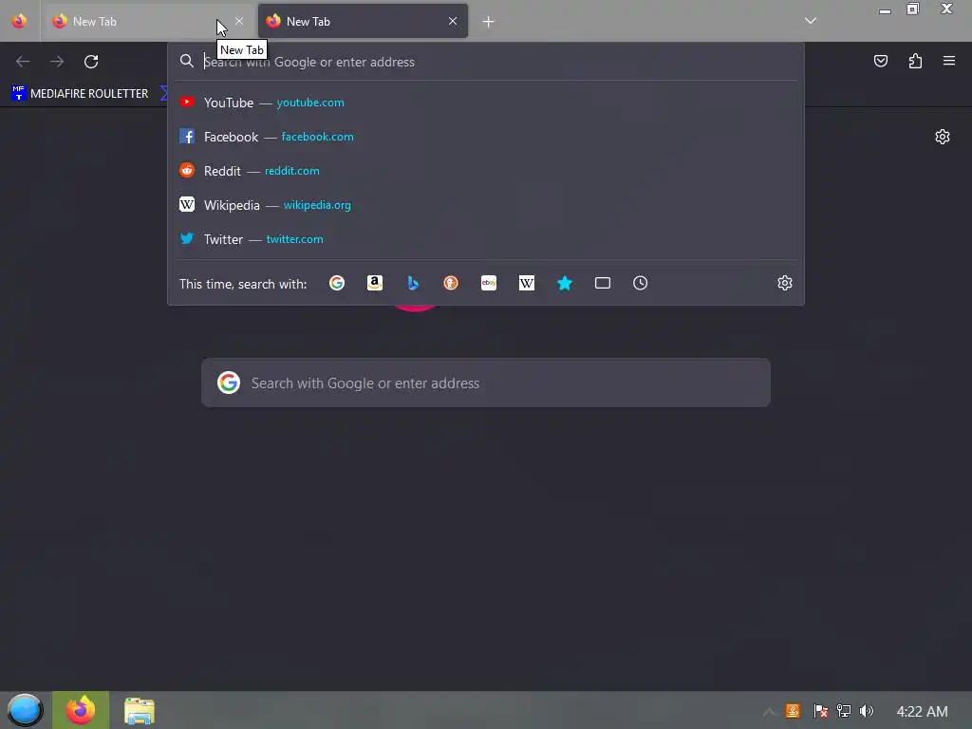The image size is (972, 729).
Task: Close the first inactive New Tab
Action: [239, 21]
